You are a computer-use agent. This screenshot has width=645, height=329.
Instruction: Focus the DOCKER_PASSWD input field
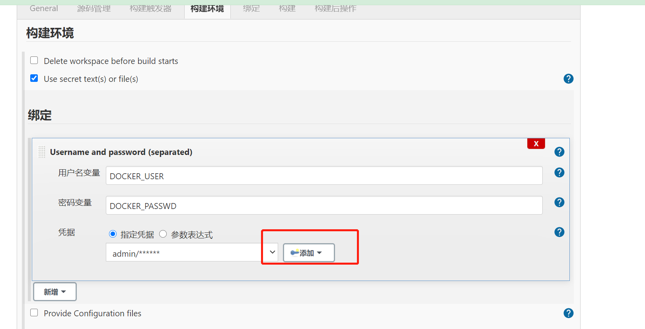[x=324, y=205]
